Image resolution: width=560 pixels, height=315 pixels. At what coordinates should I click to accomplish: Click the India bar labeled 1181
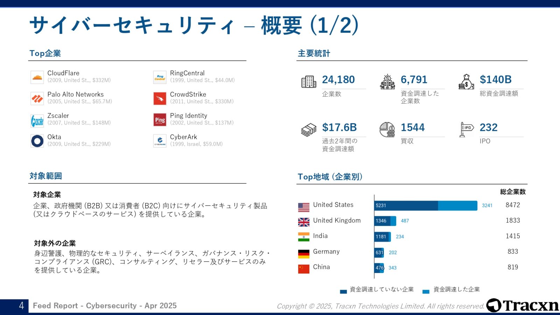[381, 237]
